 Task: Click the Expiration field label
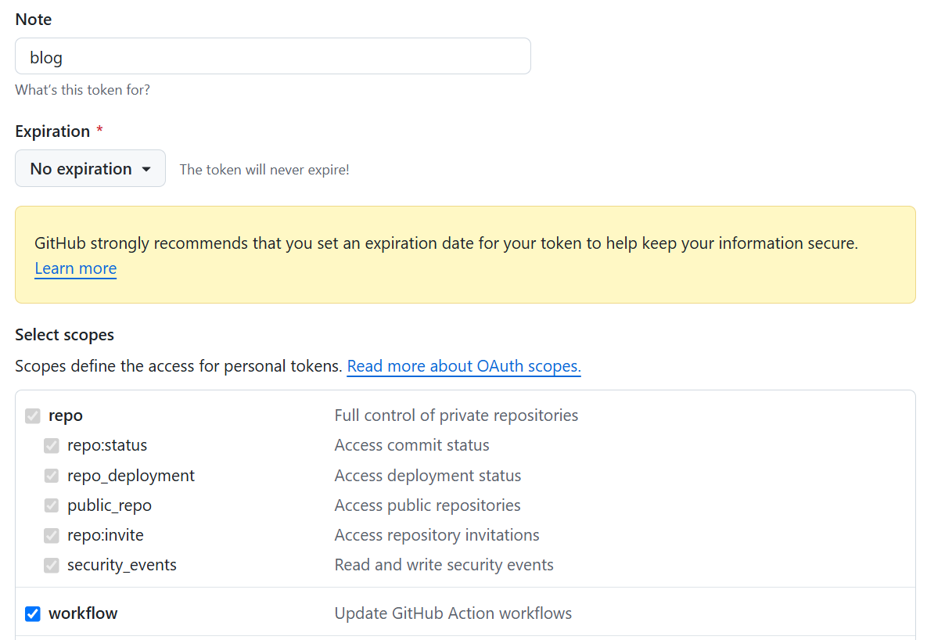coord(52,131)
